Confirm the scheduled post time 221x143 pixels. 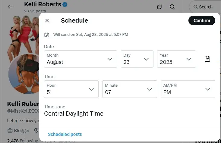202,20
